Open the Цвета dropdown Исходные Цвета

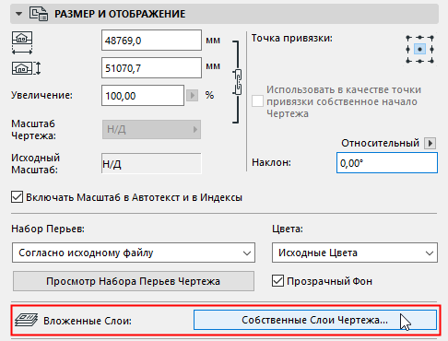tap(355, 253)
